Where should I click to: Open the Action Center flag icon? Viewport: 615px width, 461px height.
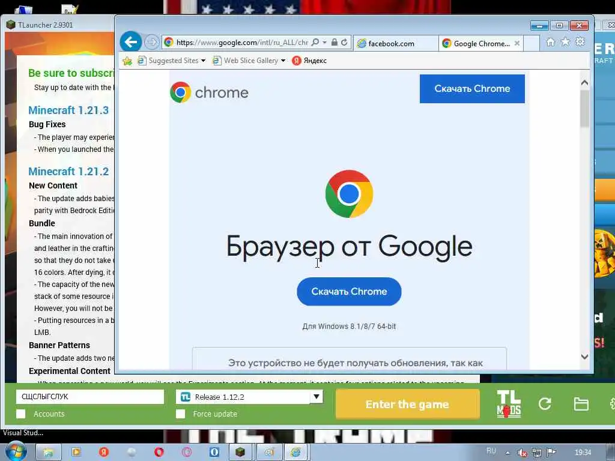551,453
